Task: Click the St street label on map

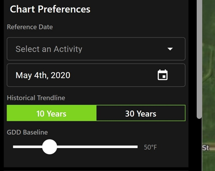Action: (x=205, y=148)
